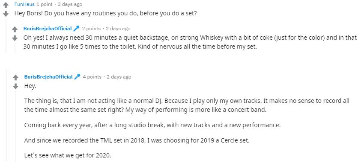The height and width of the screenshot is (163, 358).
Task: Open '2 days ago' timestamp on 2 points reply
Action: click(118, 29)
